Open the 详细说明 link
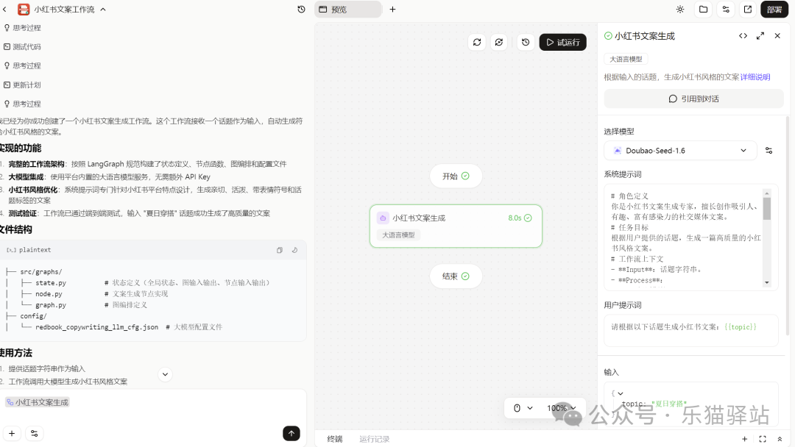This screenshot has height=447, width=795. click(753, 76)
